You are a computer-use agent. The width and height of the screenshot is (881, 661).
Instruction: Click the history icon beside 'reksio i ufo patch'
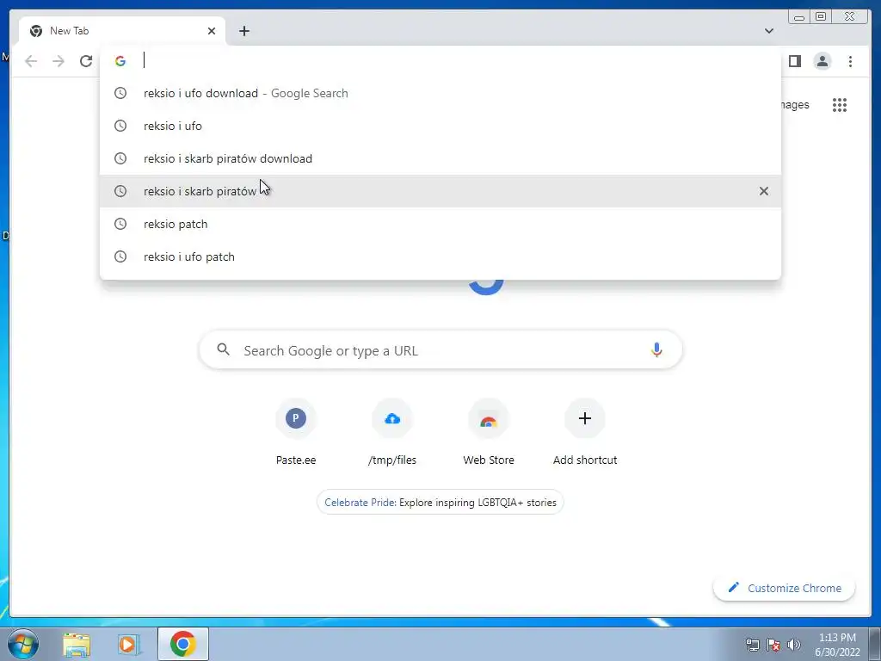pos(120,256)
